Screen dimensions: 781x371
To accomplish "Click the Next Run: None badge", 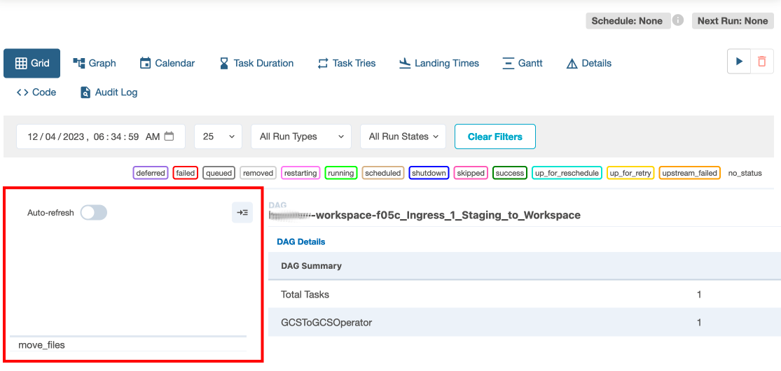I will click(x=733, y=21).
